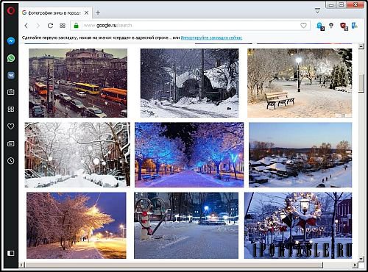Open VK messenger in the sidebar
Viewport: 368px width, 272px height.
point(11,75)
